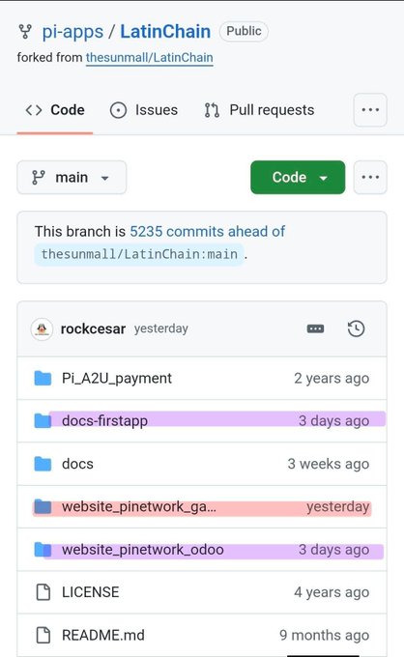
Task: Open the more tabs ellipsis in navigation
Action: click(x=370, y=110)
